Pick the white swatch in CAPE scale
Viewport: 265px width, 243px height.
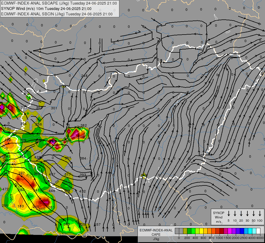click(x=258, y=231)
